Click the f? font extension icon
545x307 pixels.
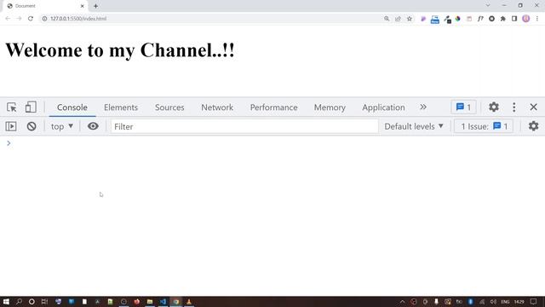480,19
